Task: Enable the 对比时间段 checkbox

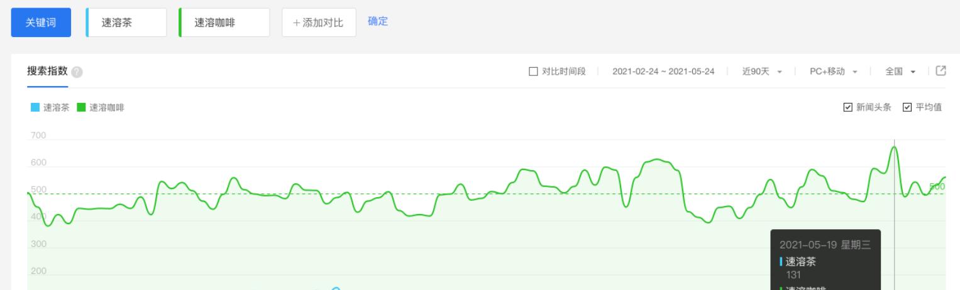Action: coord(533,71)
